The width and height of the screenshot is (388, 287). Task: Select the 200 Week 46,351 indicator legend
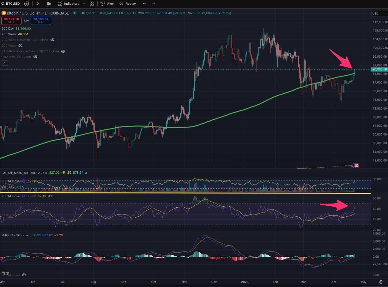pos(15,34)
